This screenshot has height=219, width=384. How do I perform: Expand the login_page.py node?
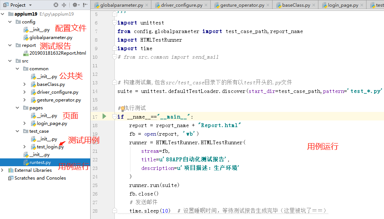pos(25,123)
